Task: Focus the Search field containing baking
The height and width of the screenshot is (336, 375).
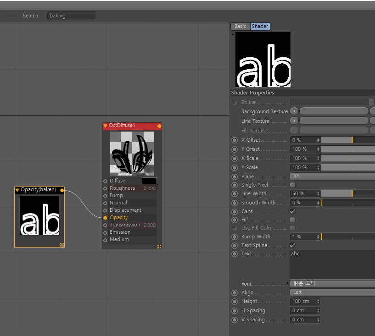Action: point(71,16)
